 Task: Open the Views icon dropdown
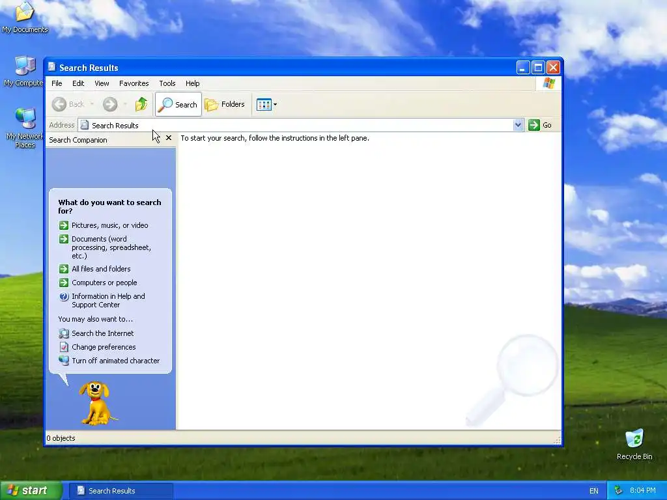[x=266, y=104]
